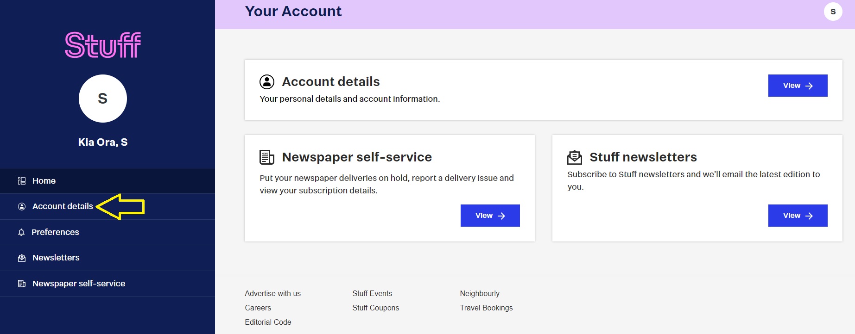Click the newspaper icon on Newspaper self-service card

pyautogui.click(x=267, y=157)
